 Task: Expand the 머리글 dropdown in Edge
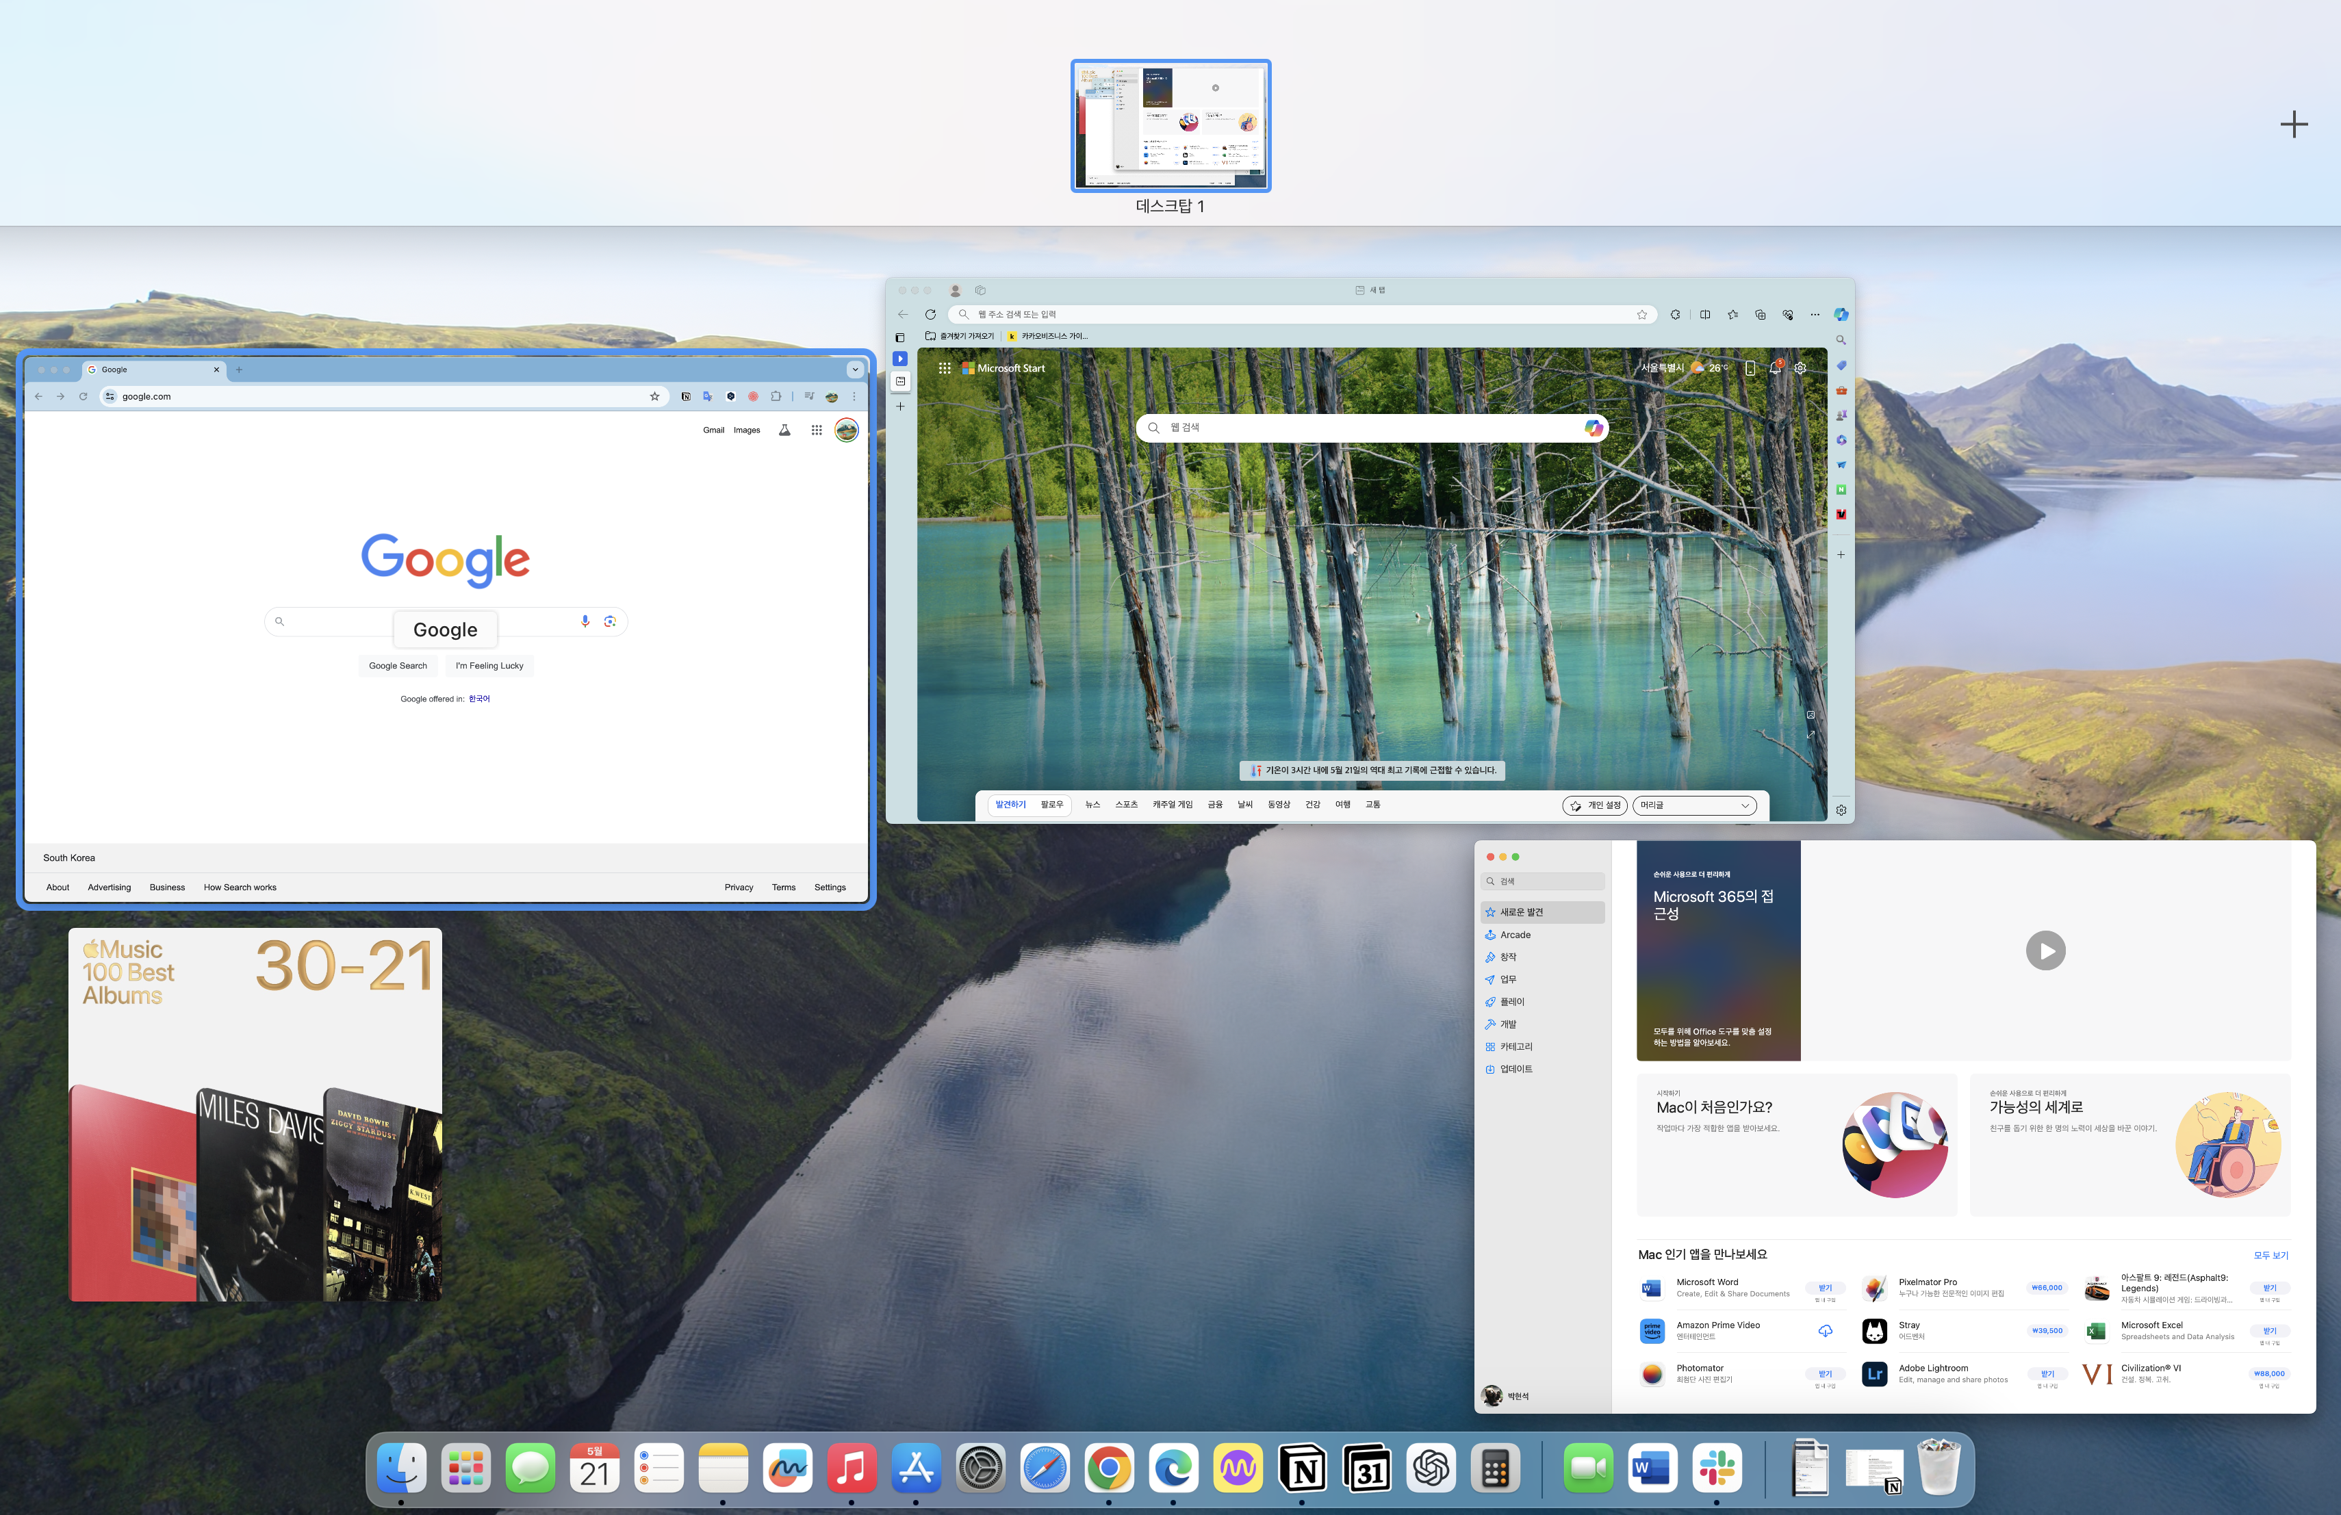click(x=1695, y=805)
